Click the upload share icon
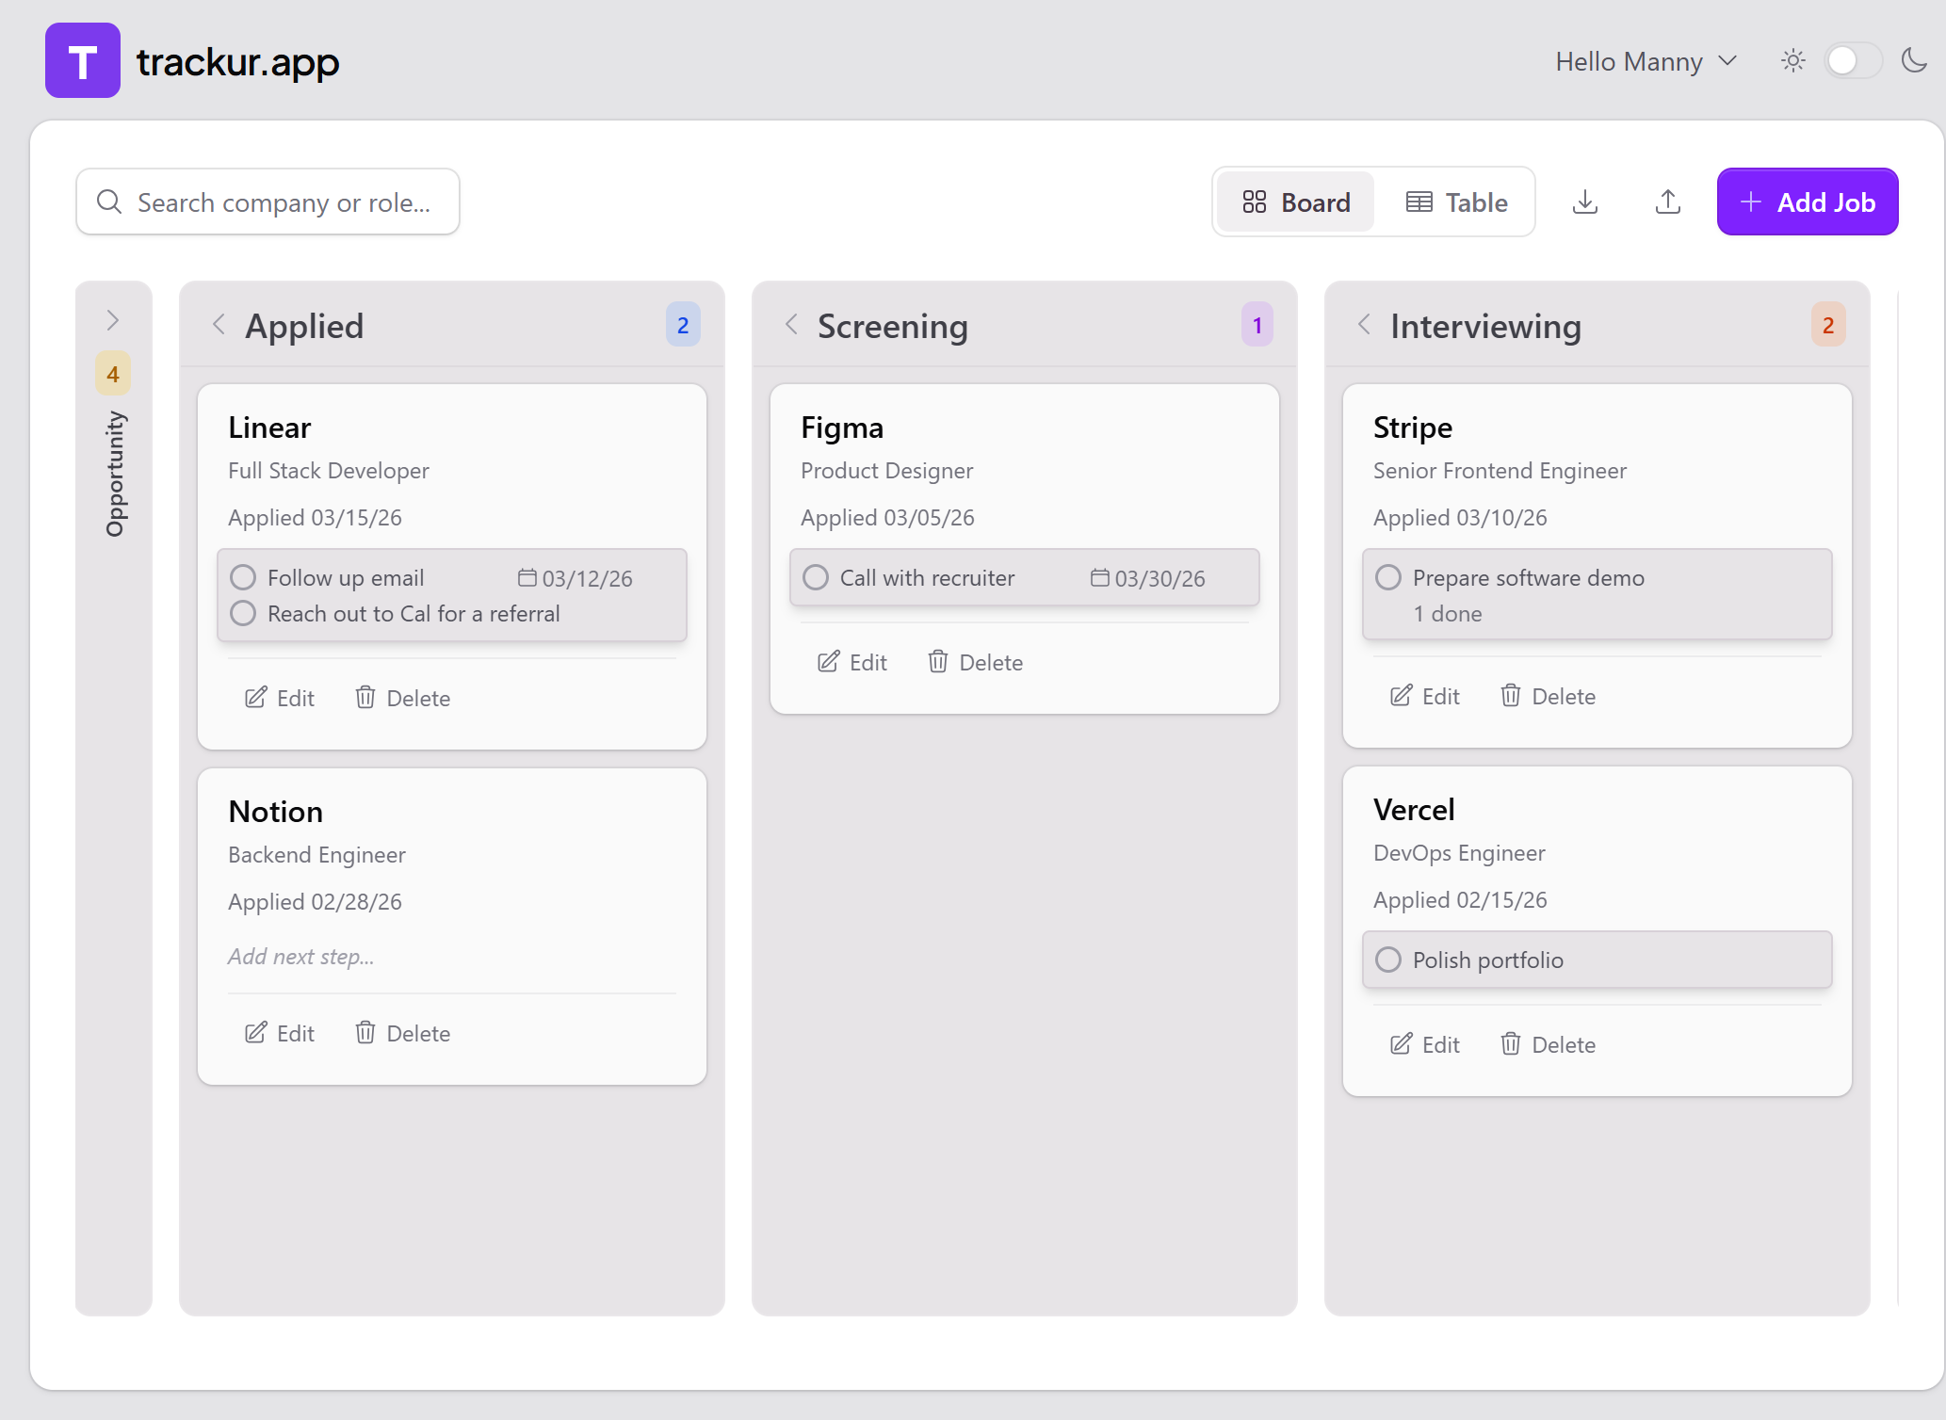The image size is (1946, 1420). pos(1667,202)
